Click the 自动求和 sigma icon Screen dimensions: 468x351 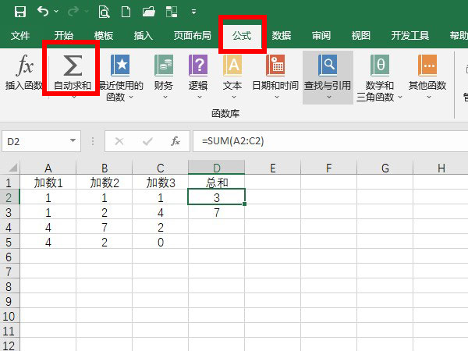72,66
